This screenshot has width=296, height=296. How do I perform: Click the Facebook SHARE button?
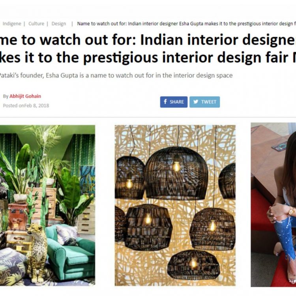(174, 102)
